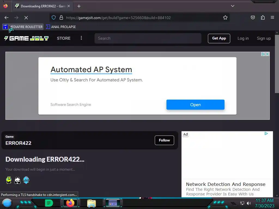Image resolution: width=279 pixels, height=209 pixels.
Task: Open MEDIAFIRE ROULETTER bookmark
Action: (23, 27)
